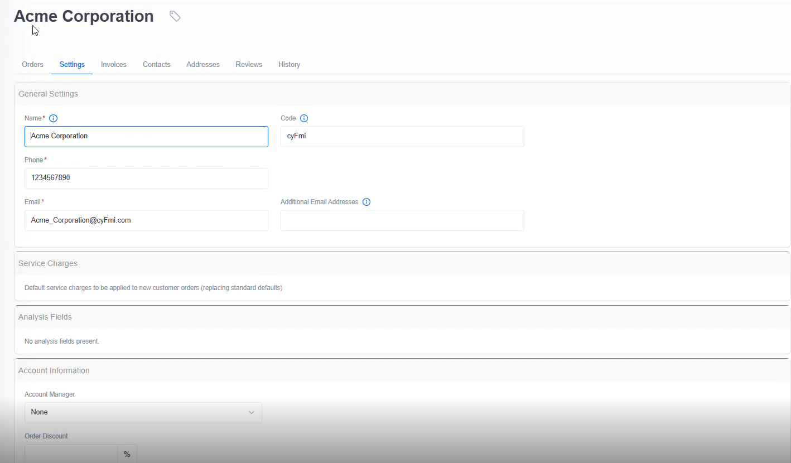The image size is (791, 463).
Task: Click the Additional Email Addresses field
Action: pyautogui.click(x=402, y=220)
